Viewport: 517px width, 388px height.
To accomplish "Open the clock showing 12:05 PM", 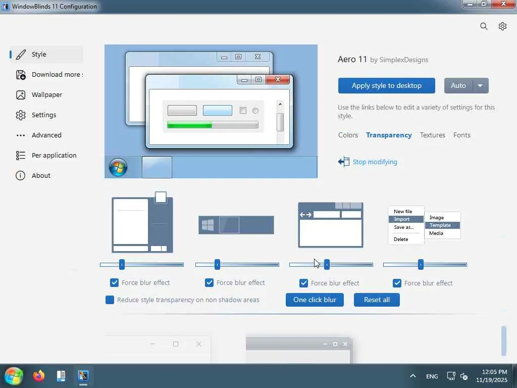I will [492, 376].
